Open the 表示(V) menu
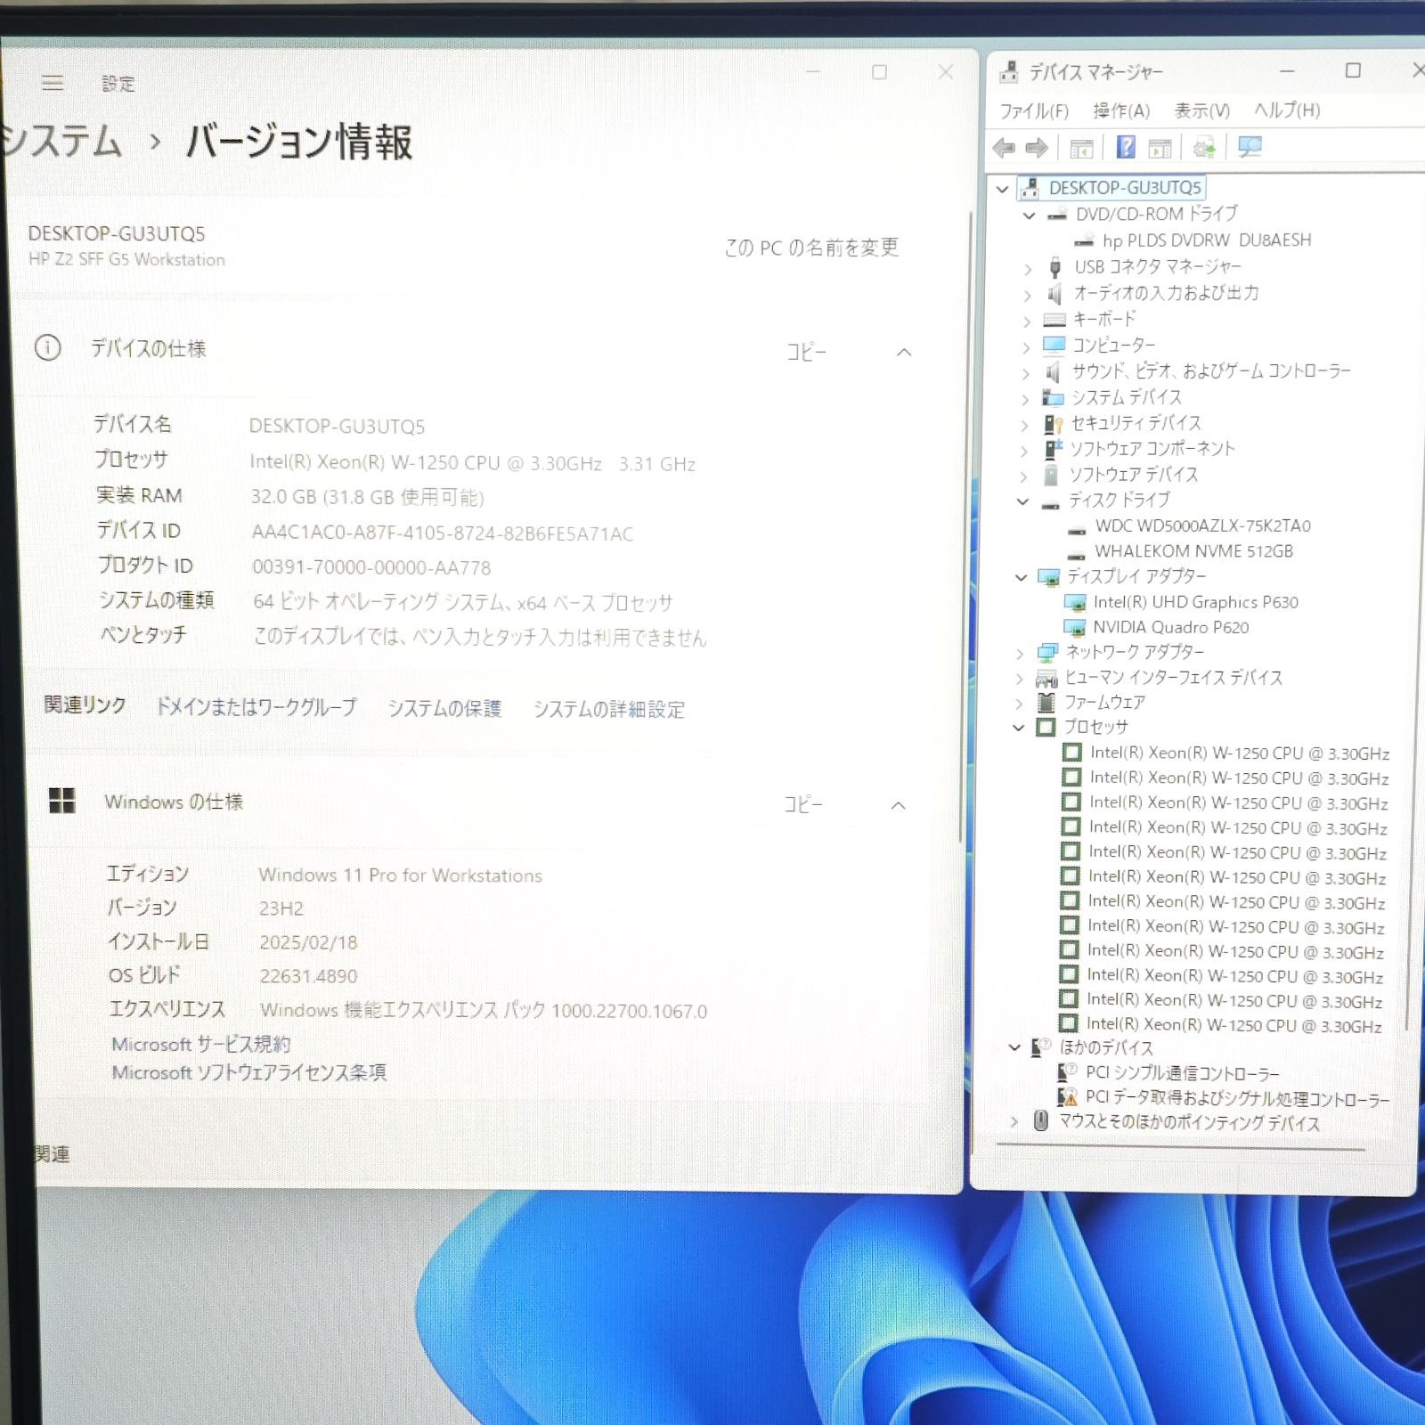 point(1201,110)
